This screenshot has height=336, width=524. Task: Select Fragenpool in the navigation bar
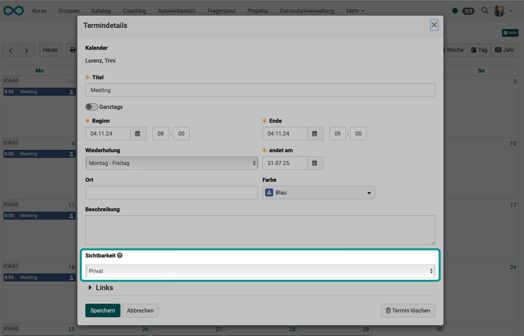click(x=221, y=11)
